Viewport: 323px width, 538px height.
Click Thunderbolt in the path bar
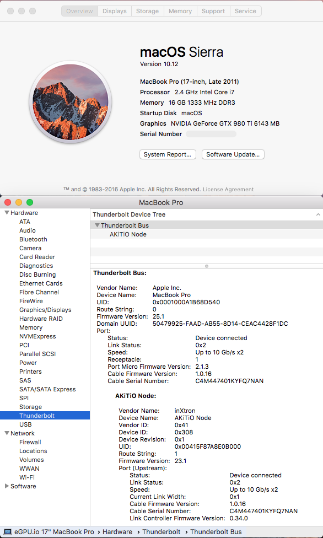point(161,532)
